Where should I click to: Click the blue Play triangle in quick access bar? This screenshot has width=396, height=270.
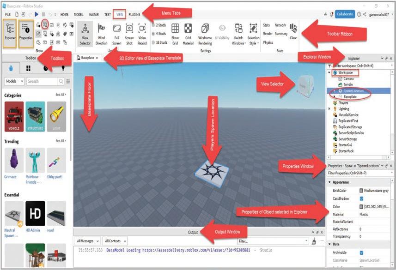[37, 14]
